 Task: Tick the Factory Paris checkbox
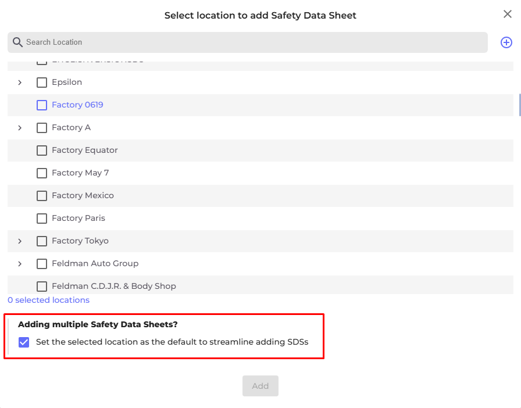tap(42, 219)
